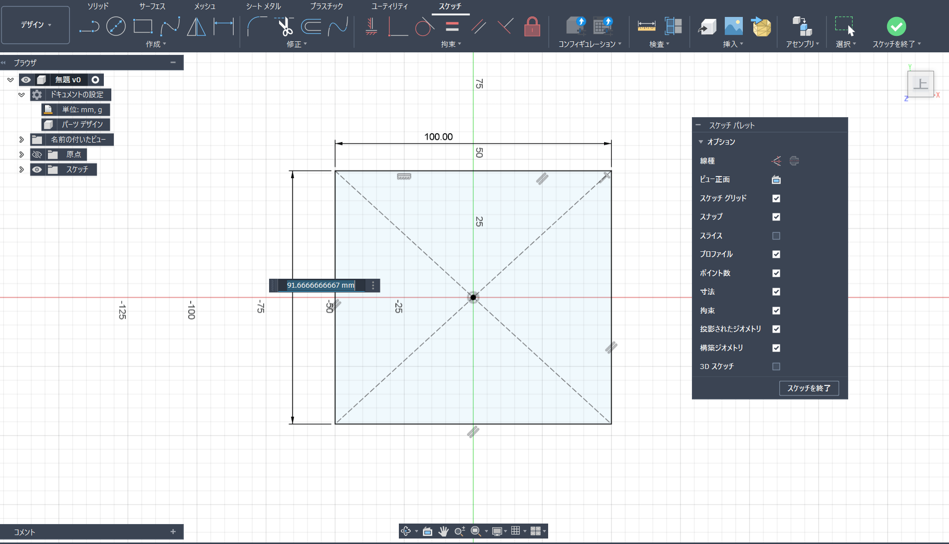Open the 拘束 toolbar dropdown menu
Screen dimensions: 949x544
(451, 44)
